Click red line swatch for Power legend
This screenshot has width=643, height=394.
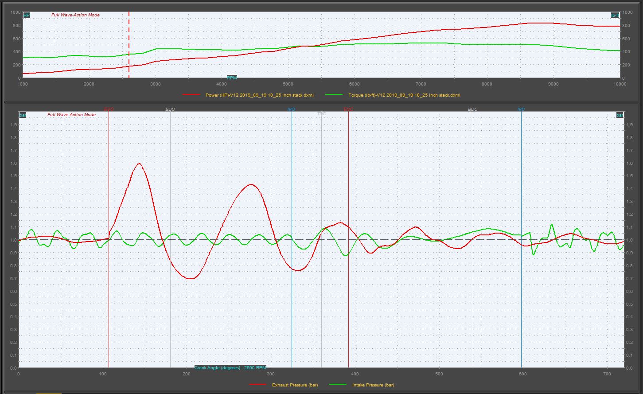[x=191, y=95]
